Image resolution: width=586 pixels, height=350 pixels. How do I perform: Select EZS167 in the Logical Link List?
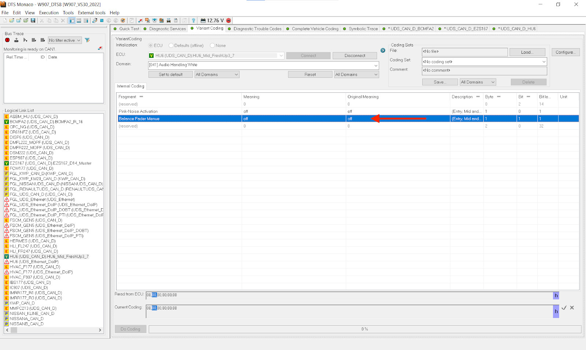(50, 163)
